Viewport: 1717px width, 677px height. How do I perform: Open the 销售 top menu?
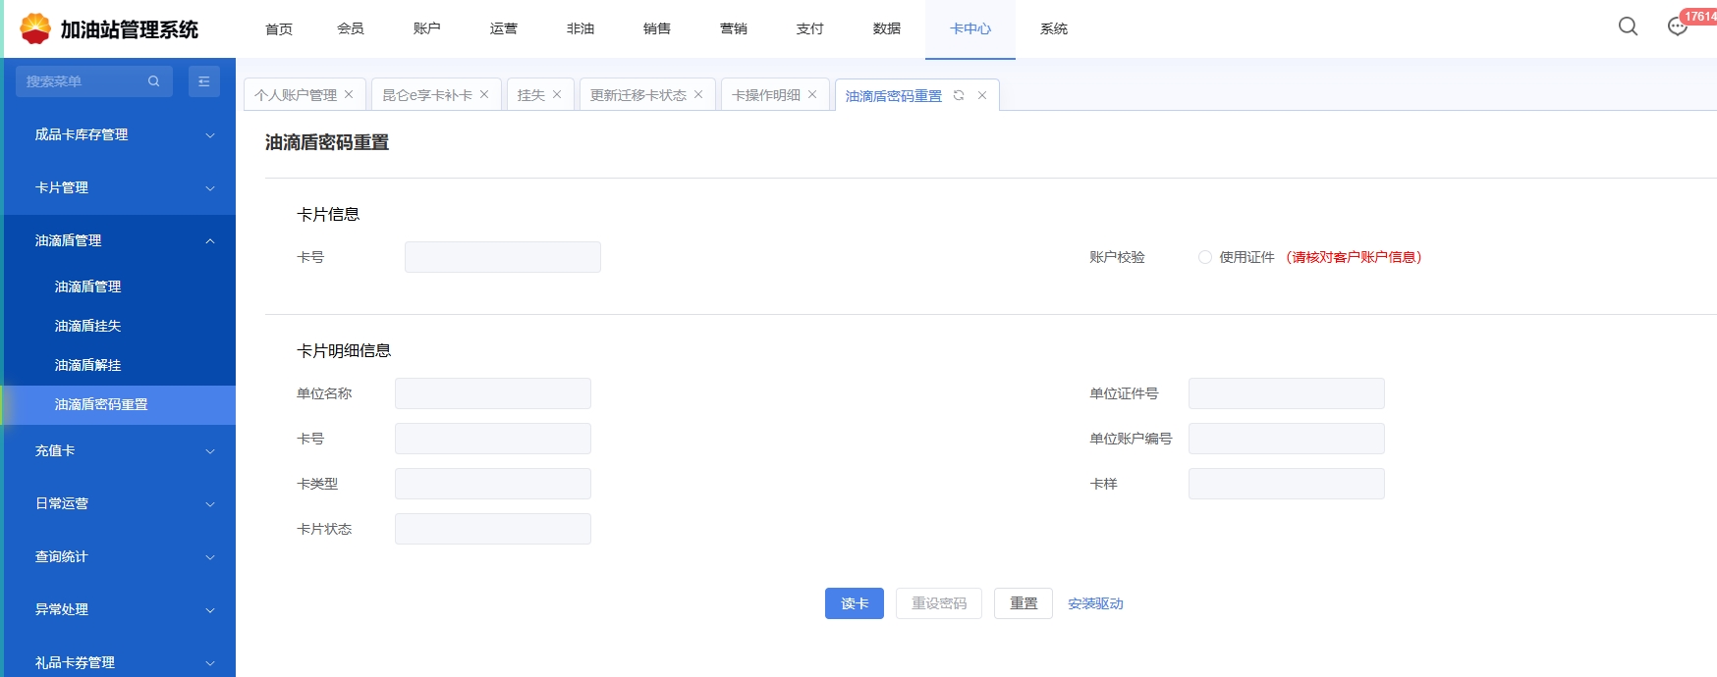[656, 28]
